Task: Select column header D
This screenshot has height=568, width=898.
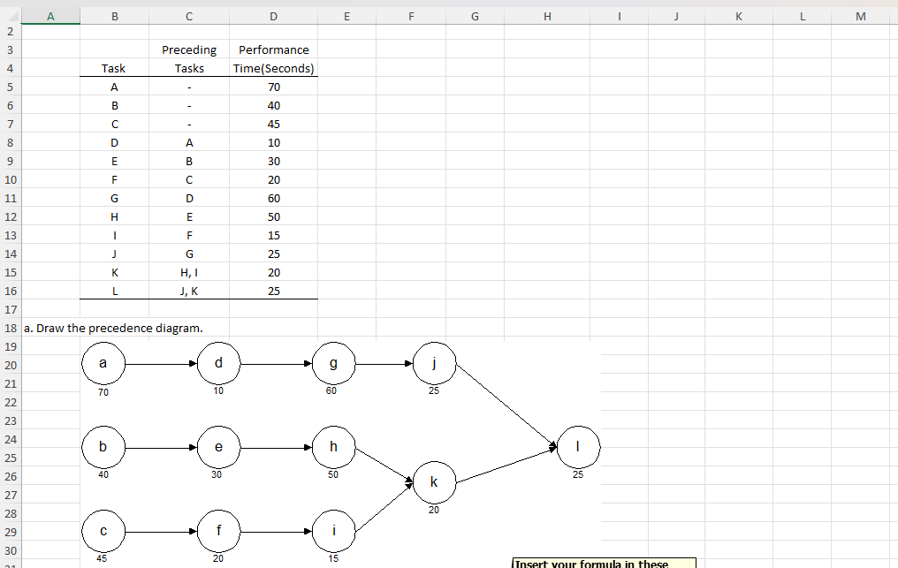Action: pyautogui.click(x=273, y=16)
